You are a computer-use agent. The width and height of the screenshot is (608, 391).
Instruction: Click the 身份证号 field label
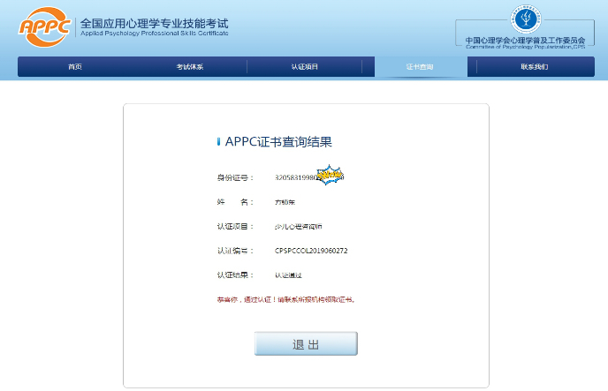[233, 177]
